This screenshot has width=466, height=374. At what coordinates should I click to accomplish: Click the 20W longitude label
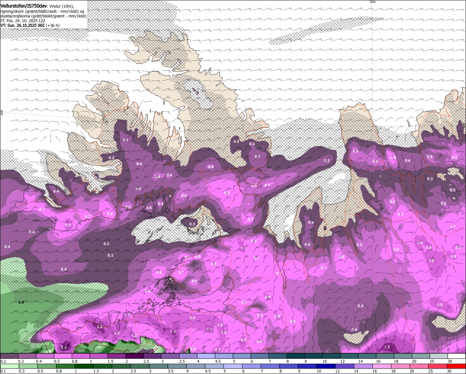(x=372, y=2)
